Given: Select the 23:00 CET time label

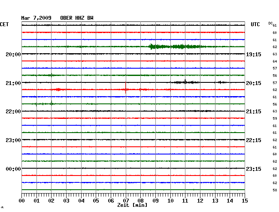Looking at the screenshot, I should pos(13,140).
